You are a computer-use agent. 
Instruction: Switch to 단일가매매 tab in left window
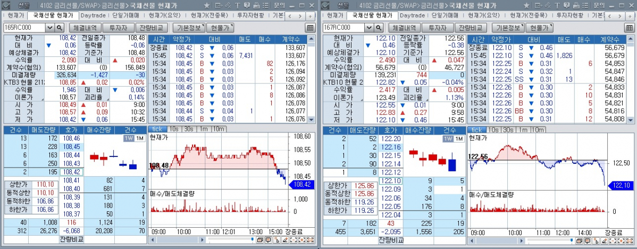(x=125, y=15)
